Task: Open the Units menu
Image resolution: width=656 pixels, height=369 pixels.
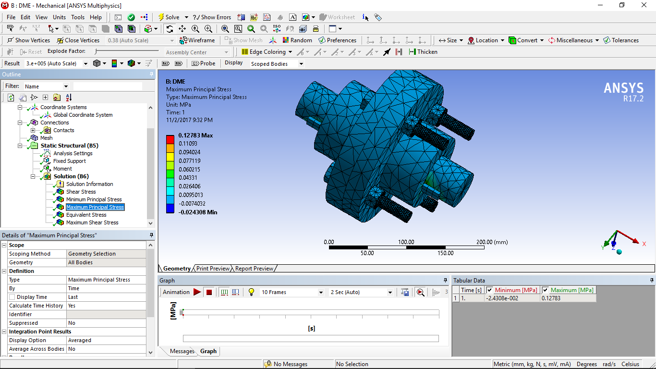Action: [59, 17]
